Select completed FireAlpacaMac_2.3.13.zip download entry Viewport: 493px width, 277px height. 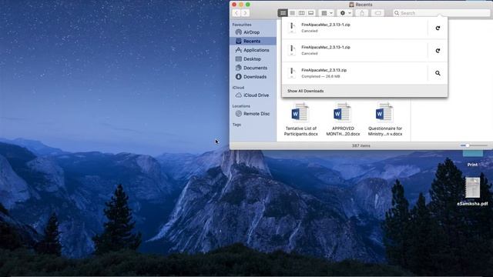(354, 73)
